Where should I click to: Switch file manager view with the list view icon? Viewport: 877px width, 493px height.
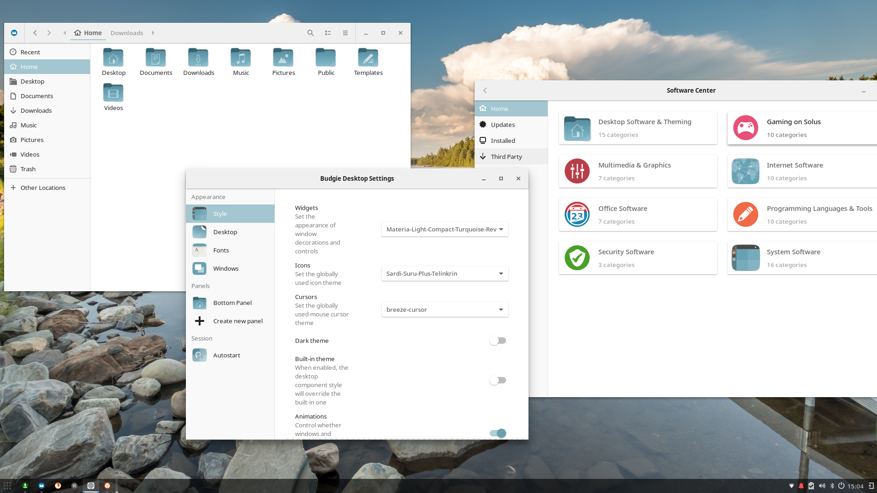328,33
